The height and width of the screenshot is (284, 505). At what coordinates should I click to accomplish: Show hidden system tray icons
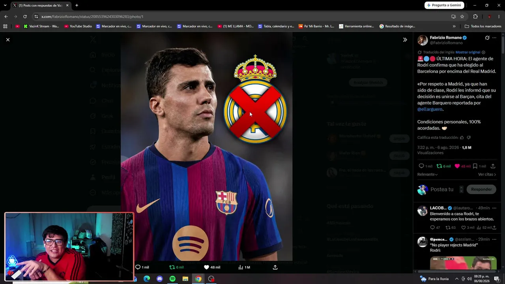point(457,279)
